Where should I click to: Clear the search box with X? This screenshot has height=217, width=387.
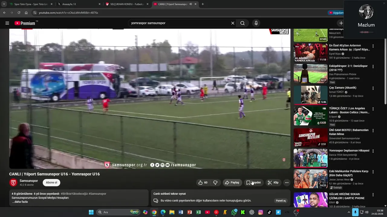click(x=233, y=23)
